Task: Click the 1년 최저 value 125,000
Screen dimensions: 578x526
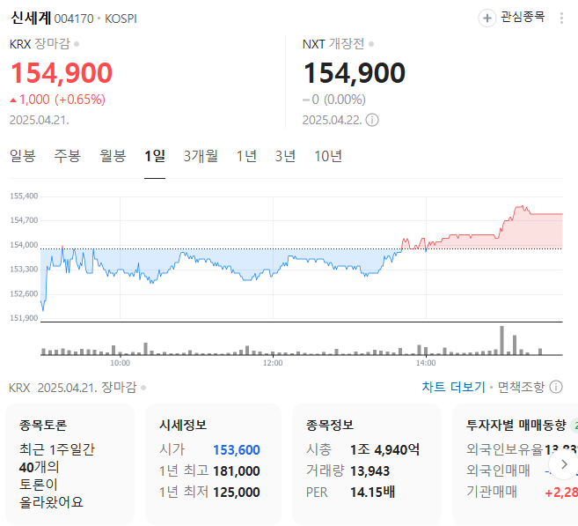Action: coord(237,492)
